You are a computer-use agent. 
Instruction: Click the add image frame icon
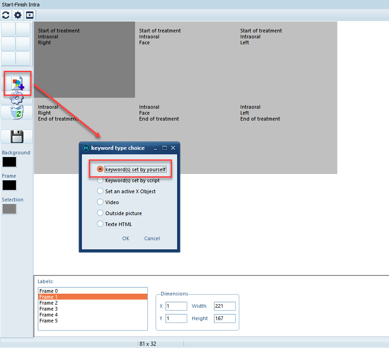point(17,84)
